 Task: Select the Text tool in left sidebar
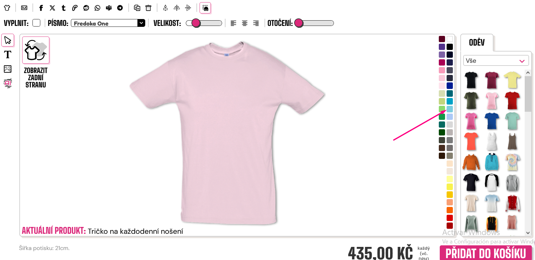[8, 55]
